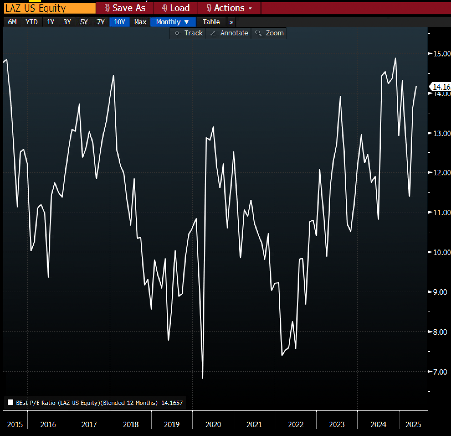Click the 15.00 y-axis label

tap(442, 54)
